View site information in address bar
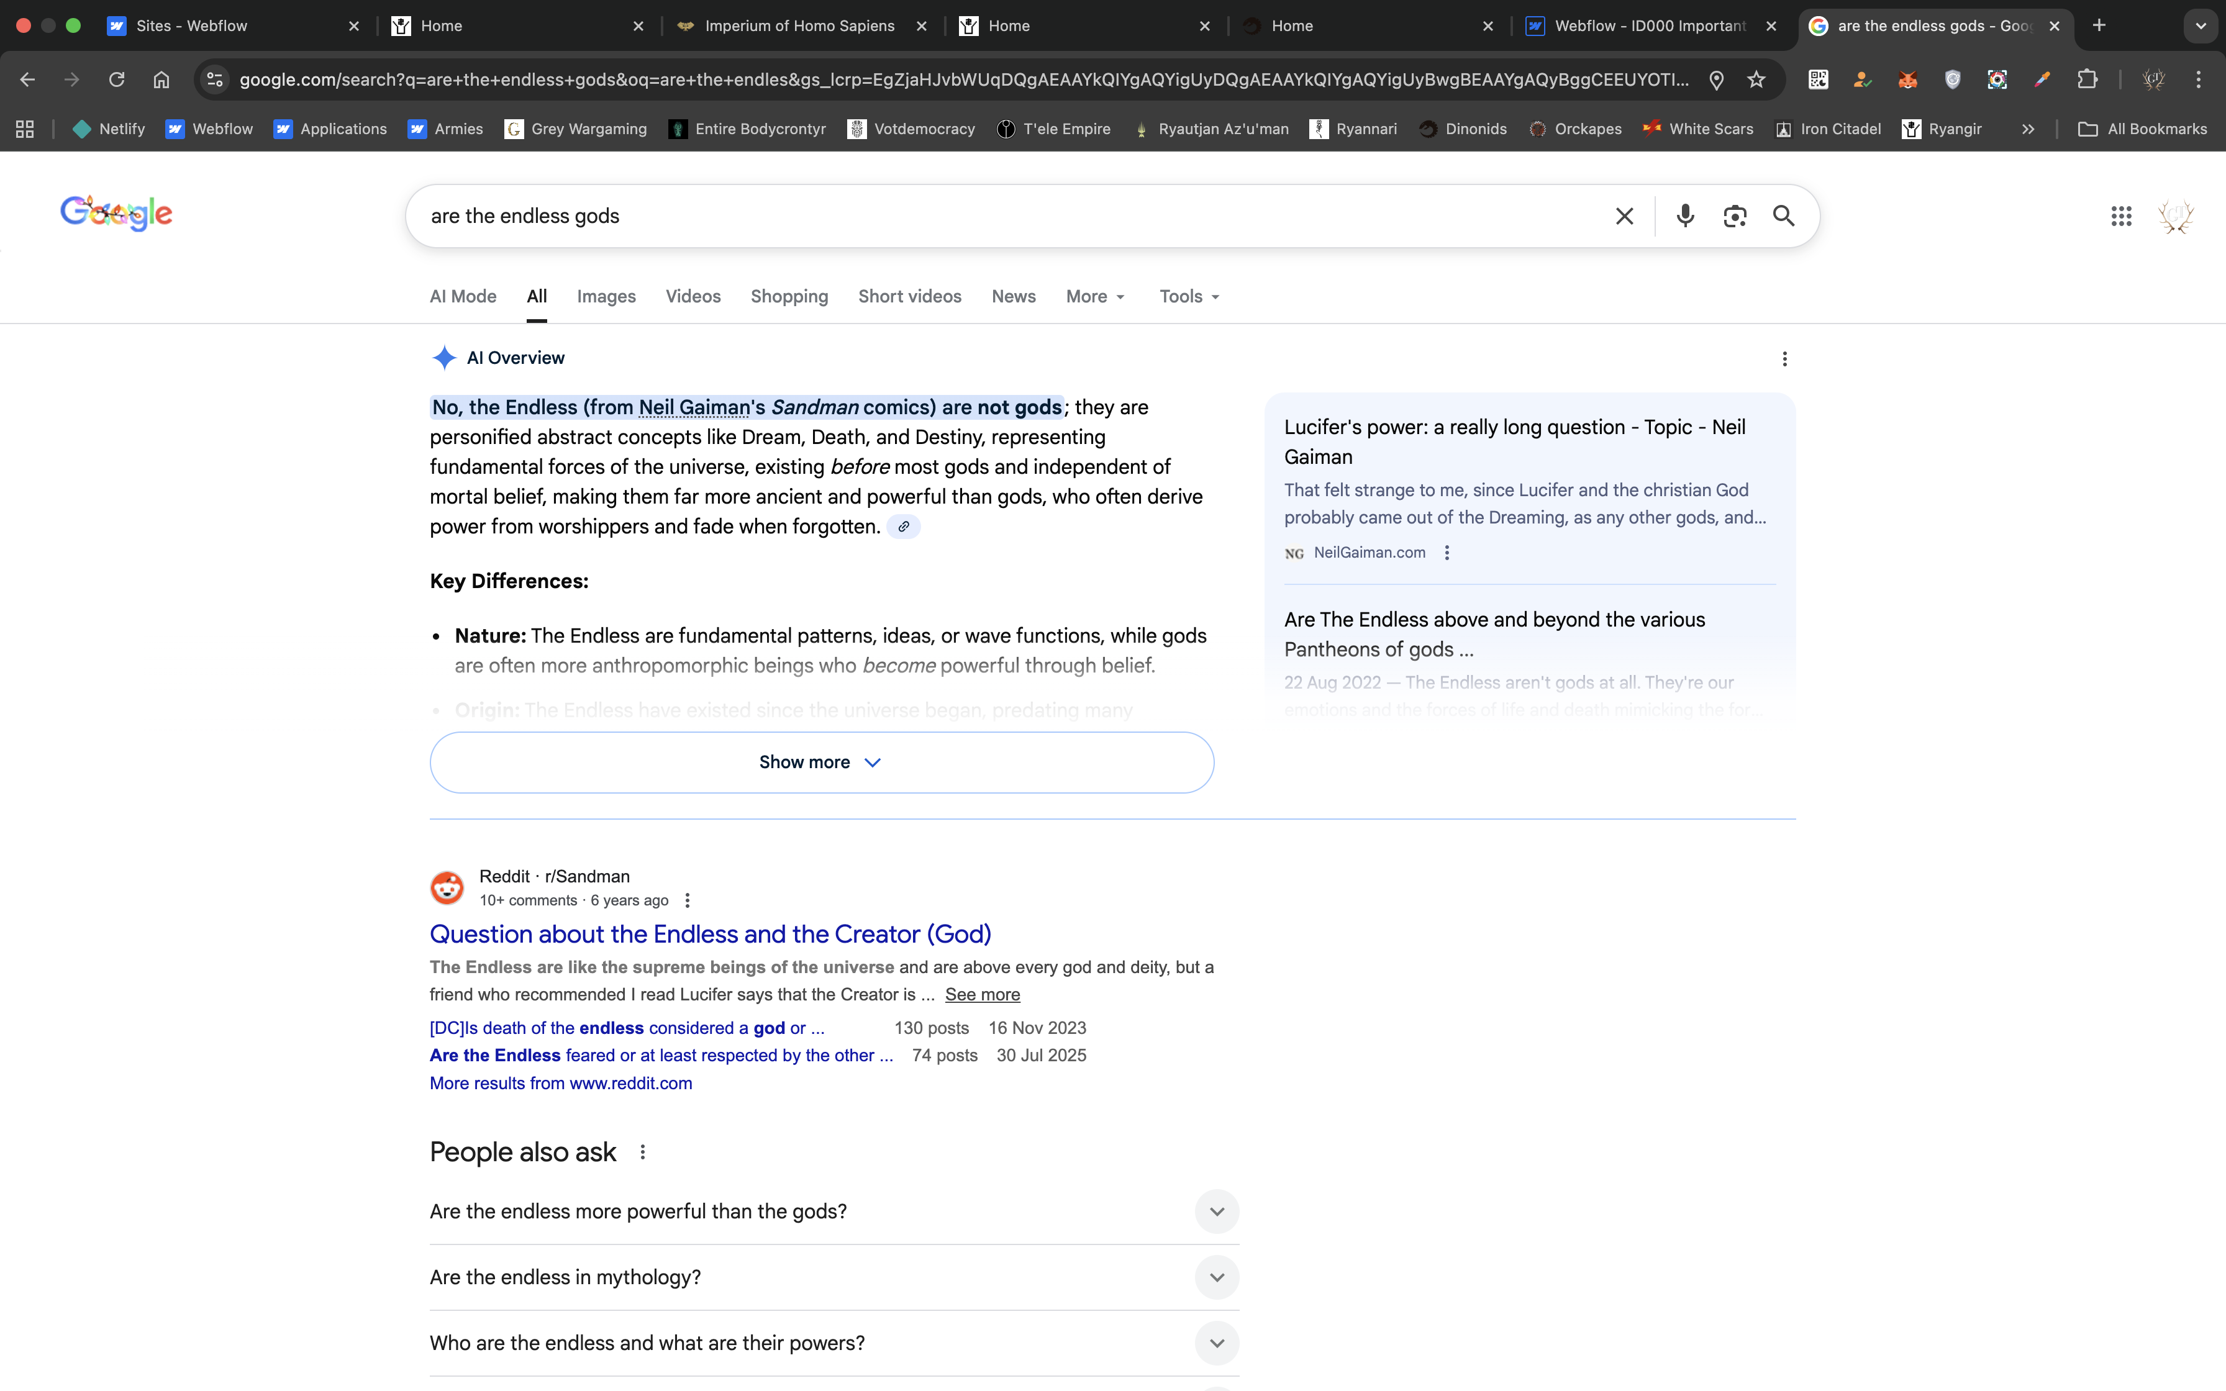 pyautogui.click(x=216, y=80)
